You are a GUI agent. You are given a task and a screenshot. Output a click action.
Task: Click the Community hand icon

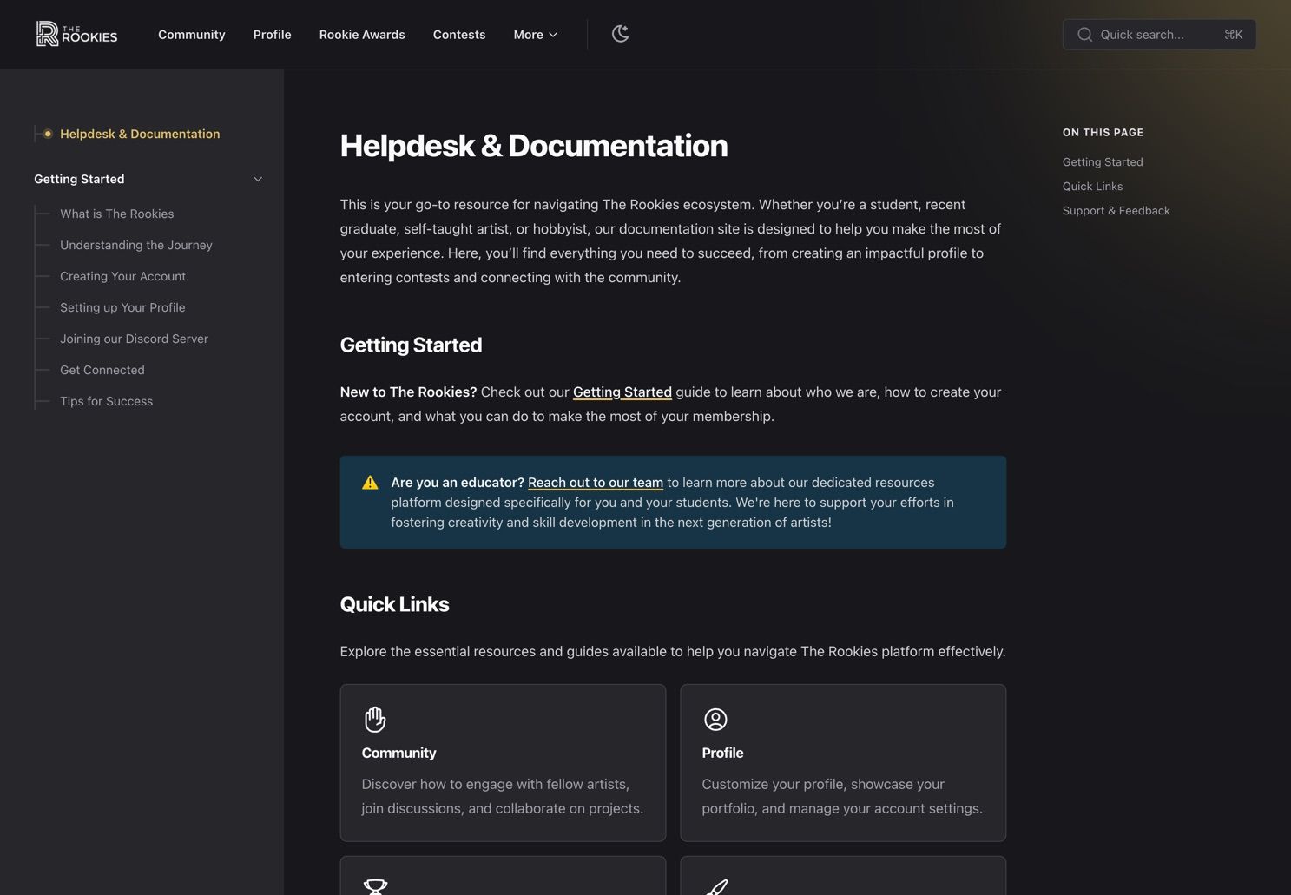375,719
